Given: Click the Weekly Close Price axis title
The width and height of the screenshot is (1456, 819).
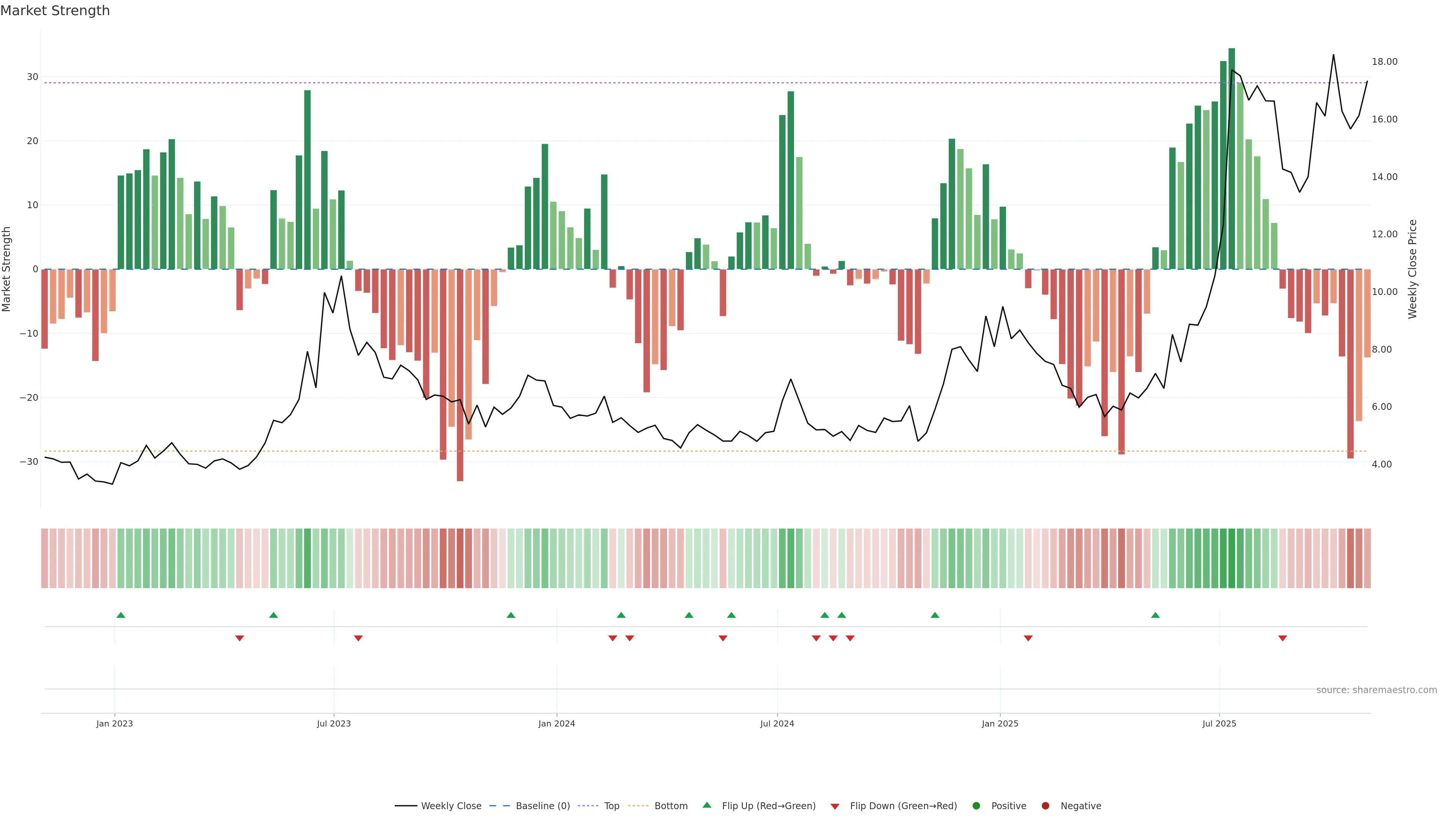Looking at the screenshot, I should pyautogui.click(x=1412, y=269).
